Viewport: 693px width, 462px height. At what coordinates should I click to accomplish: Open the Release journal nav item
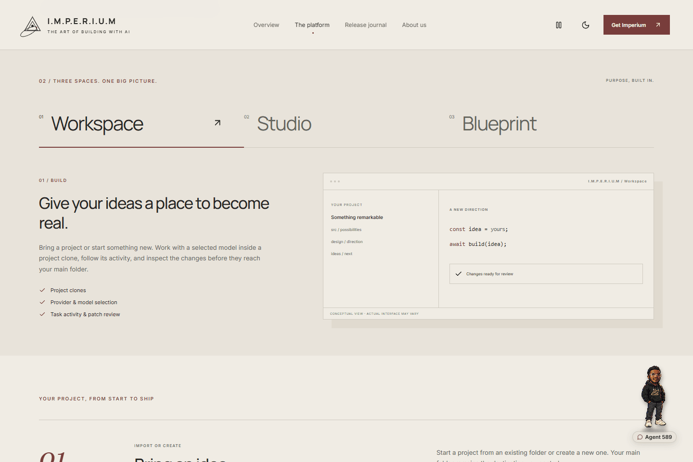[366, 25]
